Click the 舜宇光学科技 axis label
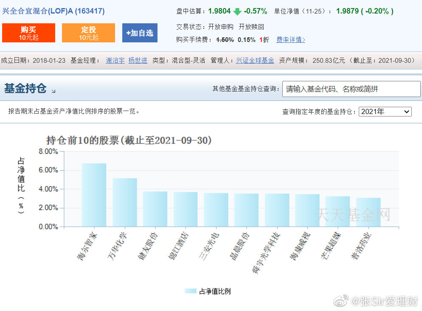 pos(267,253)
